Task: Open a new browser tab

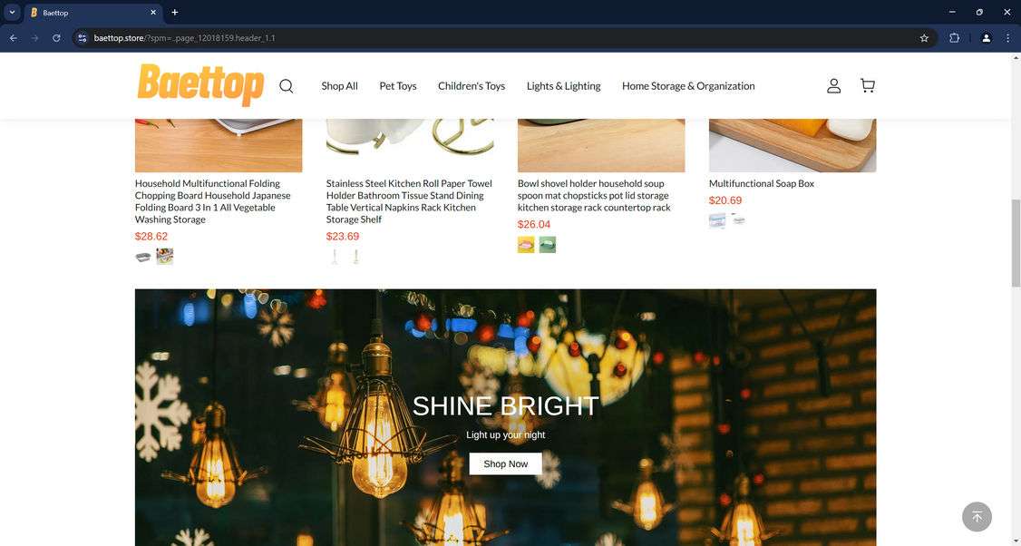Action: [174, 13]
